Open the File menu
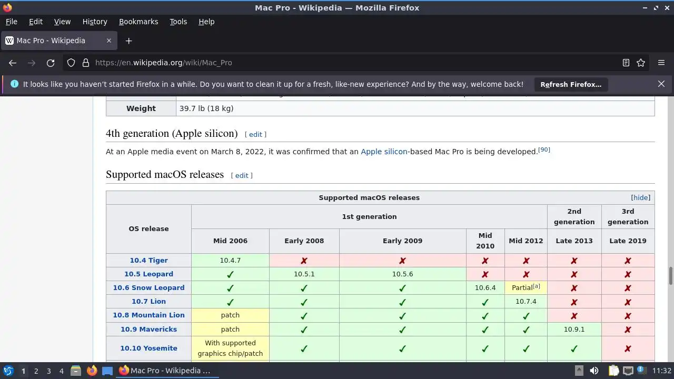 point(11,22)
